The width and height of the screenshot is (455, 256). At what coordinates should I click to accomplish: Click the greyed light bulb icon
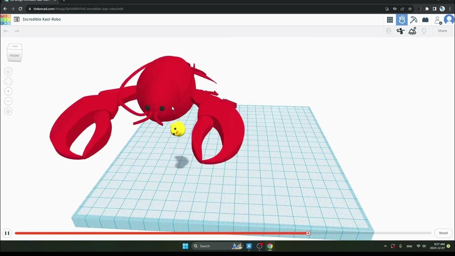[424, 31]
